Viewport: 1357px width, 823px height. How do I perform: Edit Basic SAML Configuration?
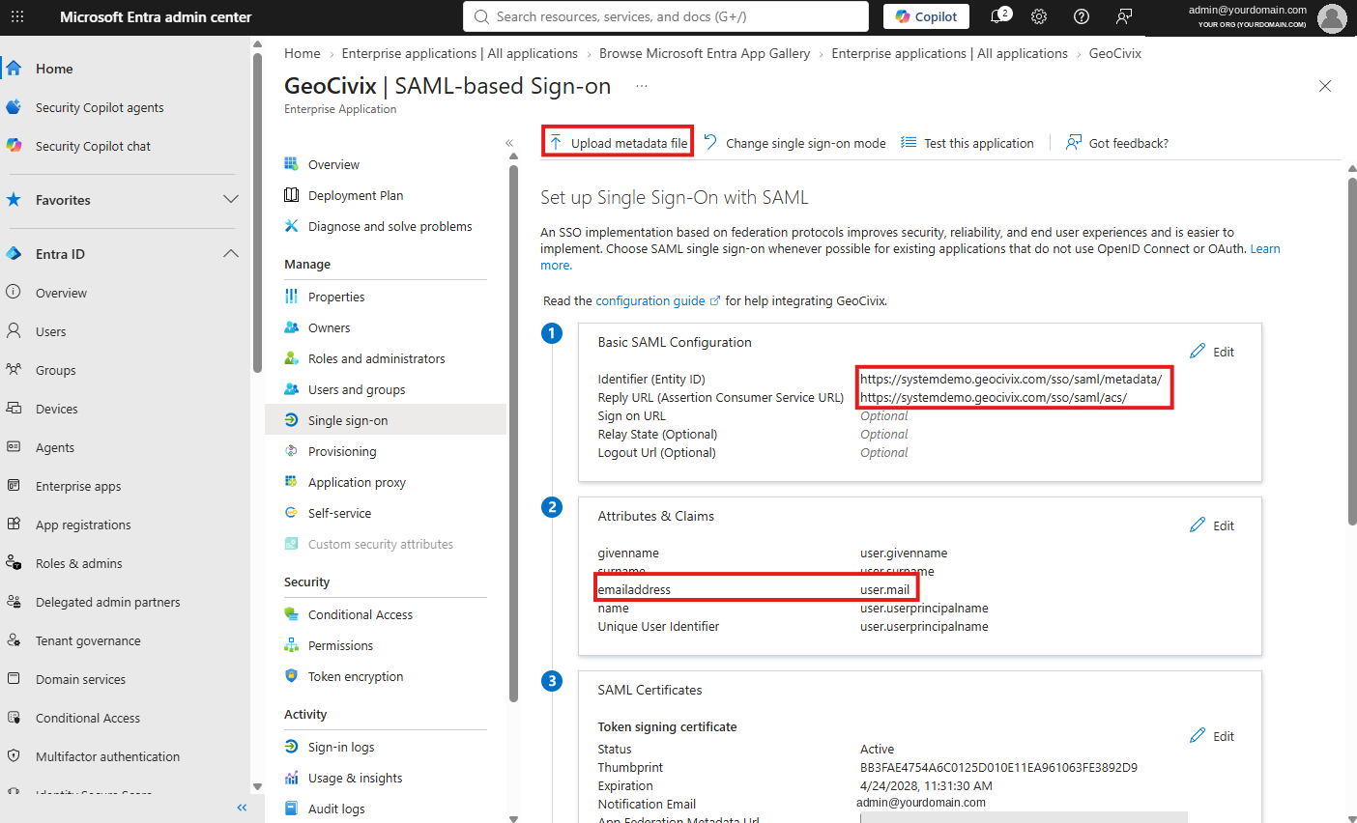1212,352
